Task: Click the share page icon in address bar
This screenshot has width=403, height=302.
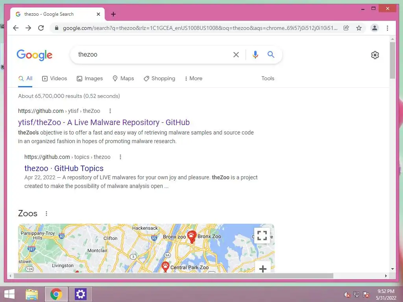Action: 346,28
